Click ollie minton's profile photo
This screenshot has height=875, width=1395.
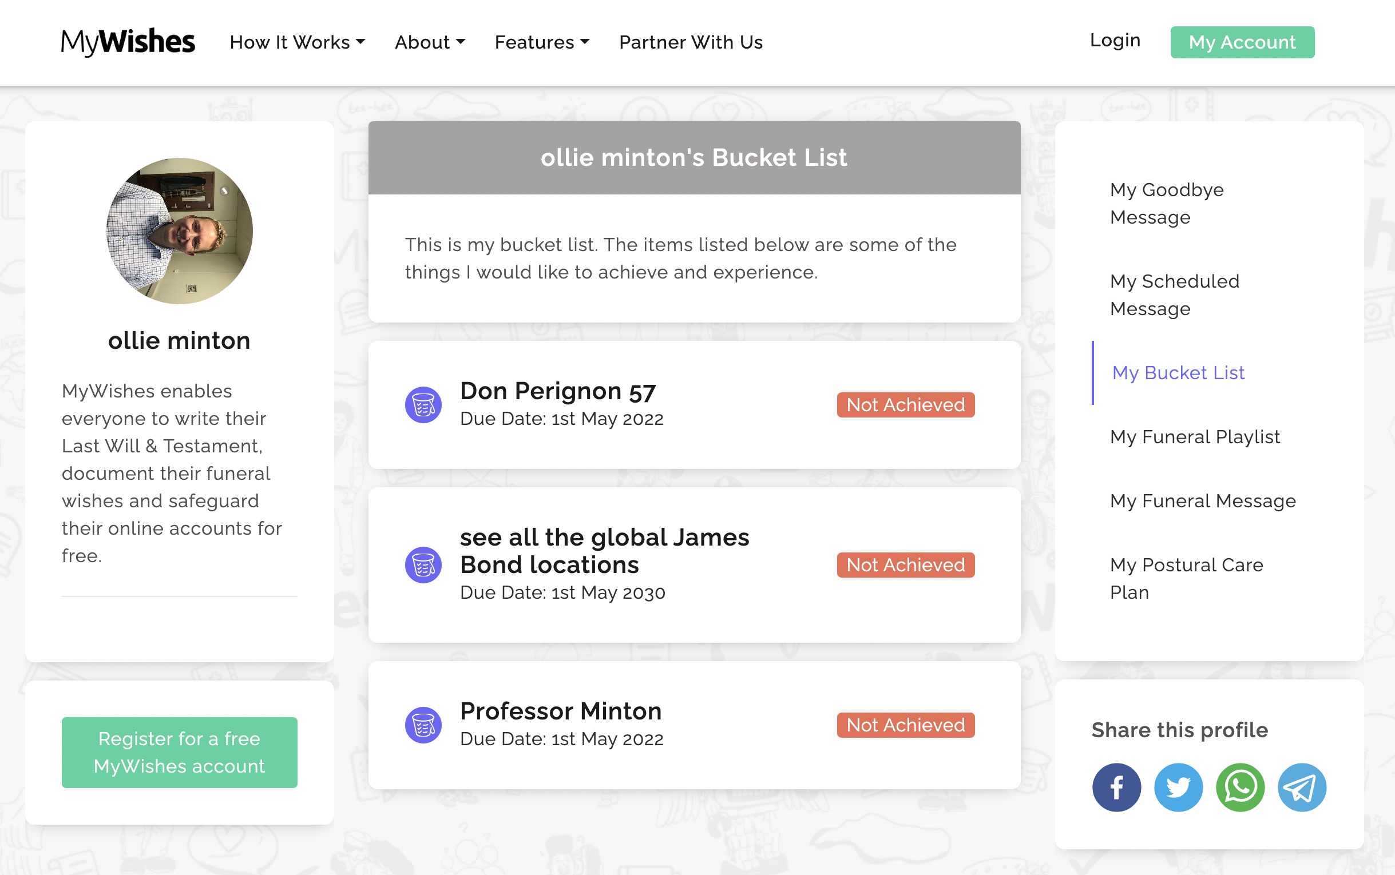180,231
